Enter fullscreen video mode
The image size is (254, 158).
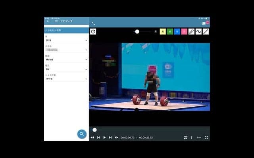click(206, 137)
